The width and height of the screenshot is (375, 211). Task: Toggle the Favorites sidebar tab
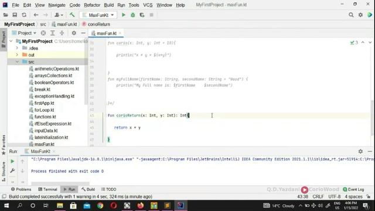tap(4, 145)
